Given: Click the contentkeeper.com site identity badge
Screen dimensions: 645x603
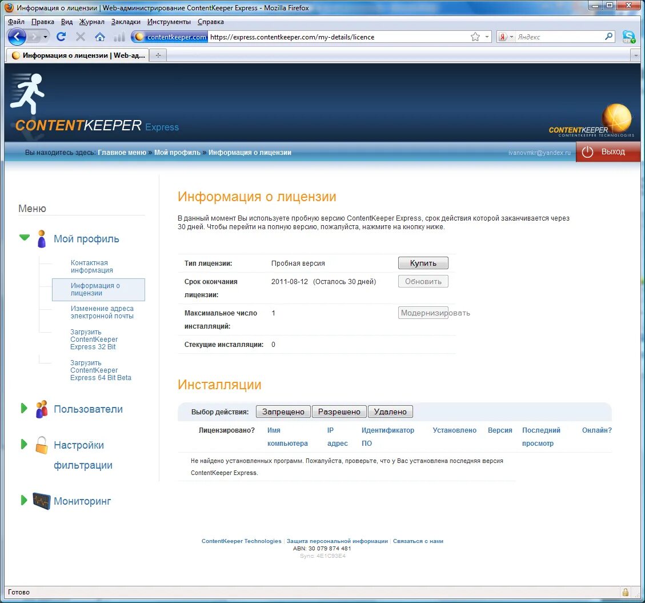Looking at the screenshot, I should click(x=170, y=37).
